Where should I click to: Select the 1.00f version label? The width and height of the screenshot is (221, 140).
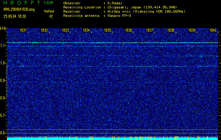48,3
